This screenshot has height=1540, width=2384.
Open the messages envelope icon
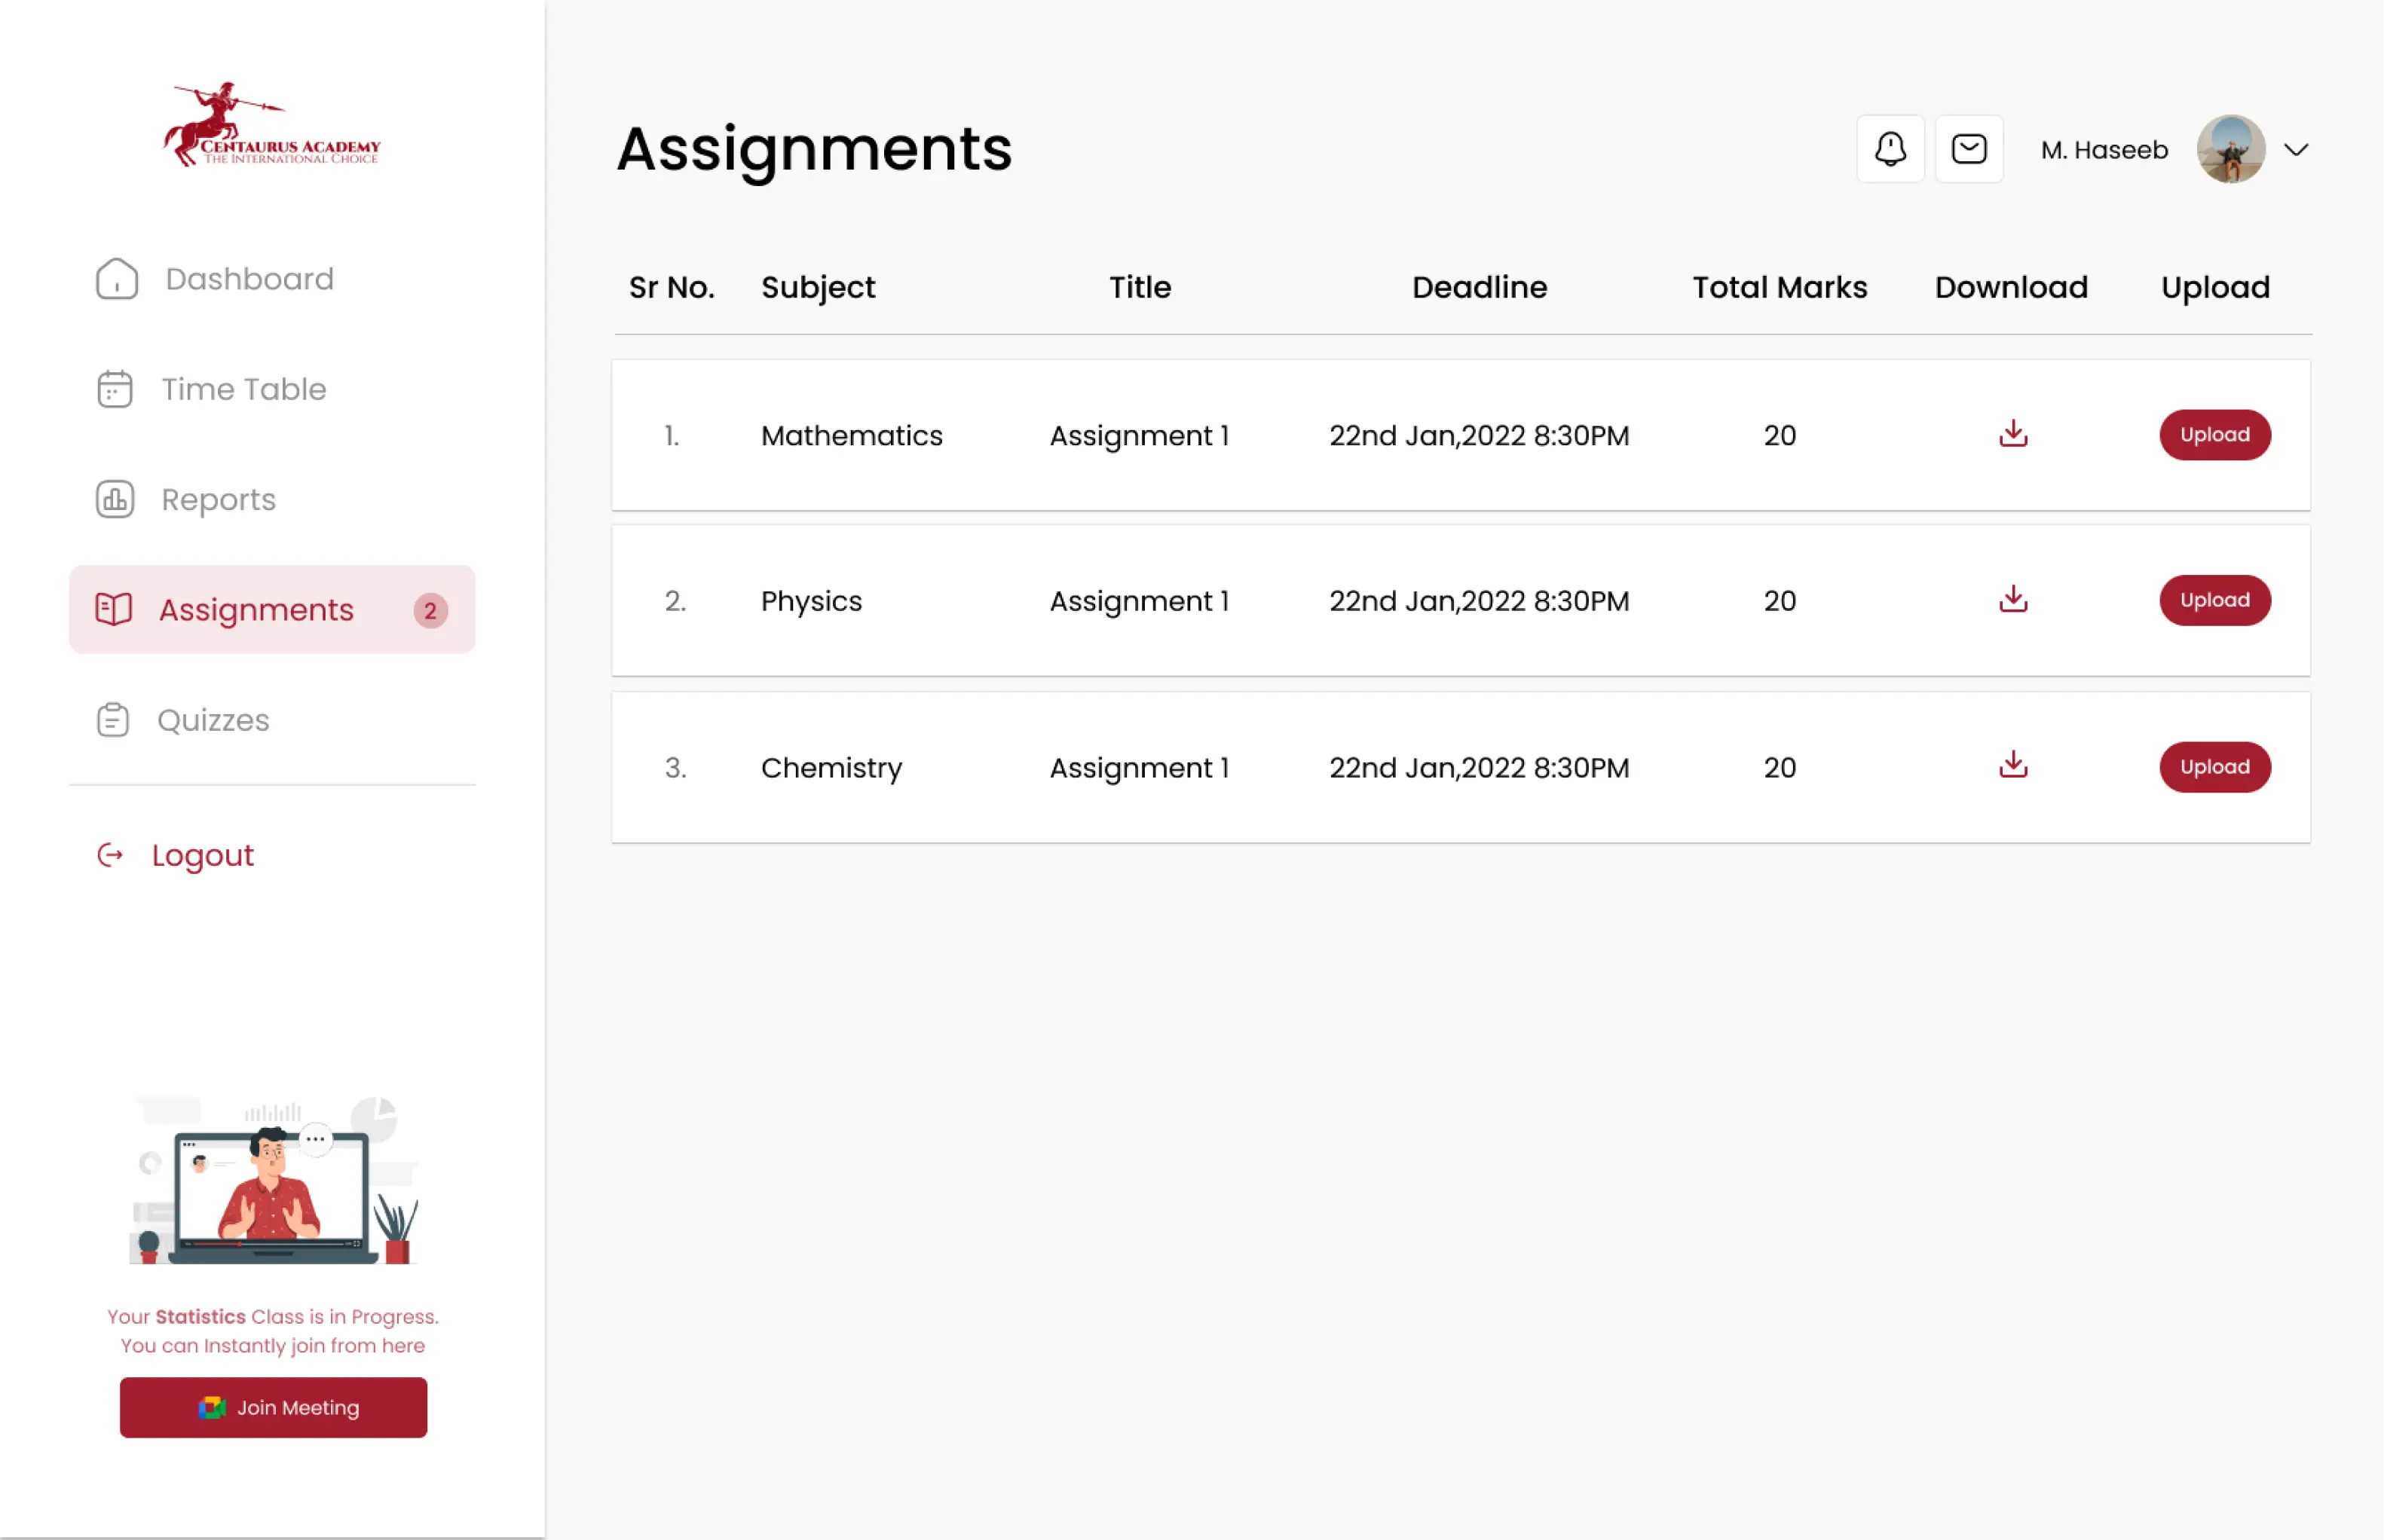[x=1969, y=149]
